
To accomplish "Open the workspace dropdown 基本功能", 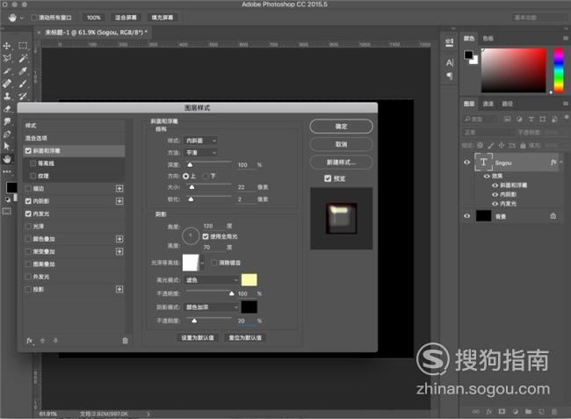I will pyautogui.click(x=539, y=18).
